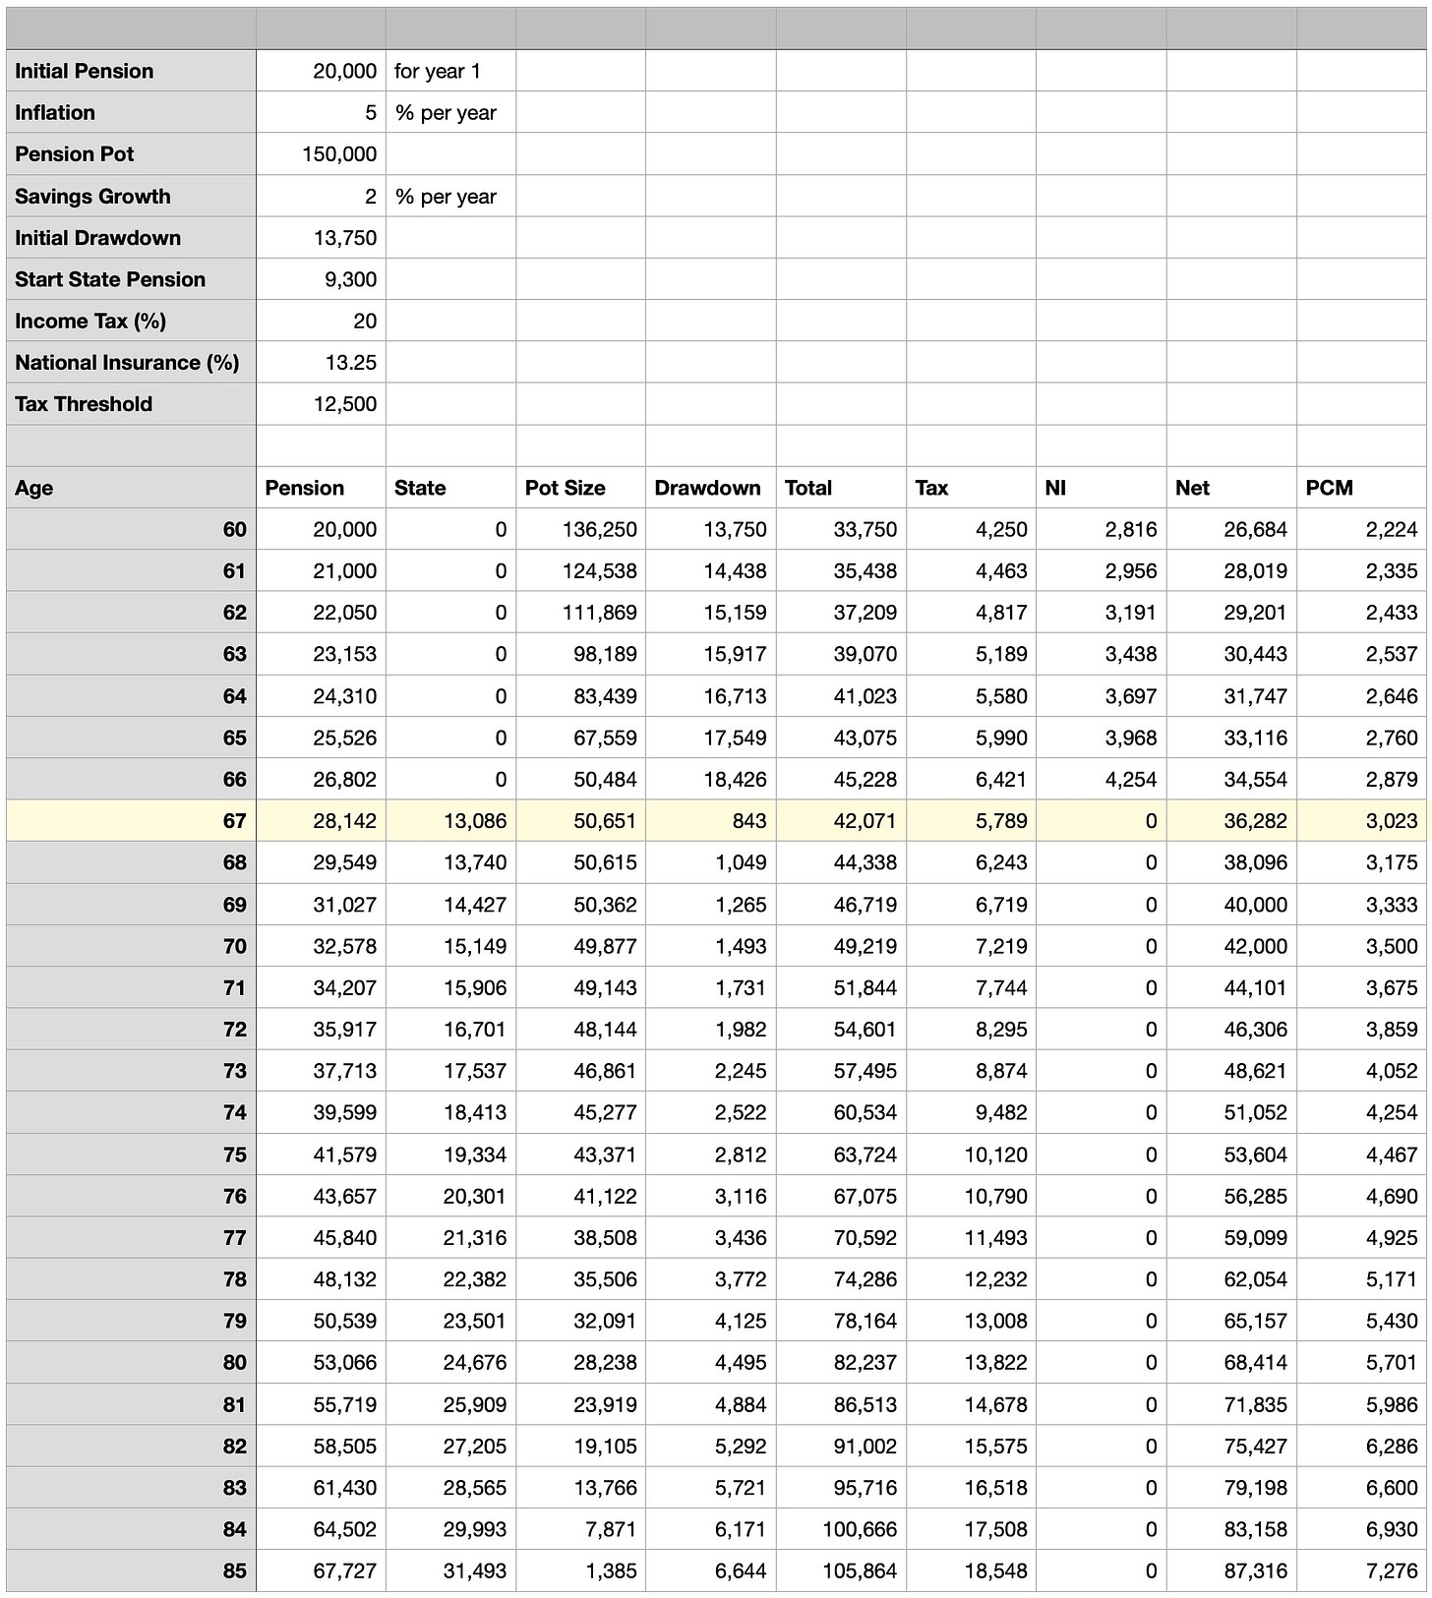Viewport: 1432px width, 1598px height.
Task: Select State 23,501 at age 79
Action: (450, 1321)
